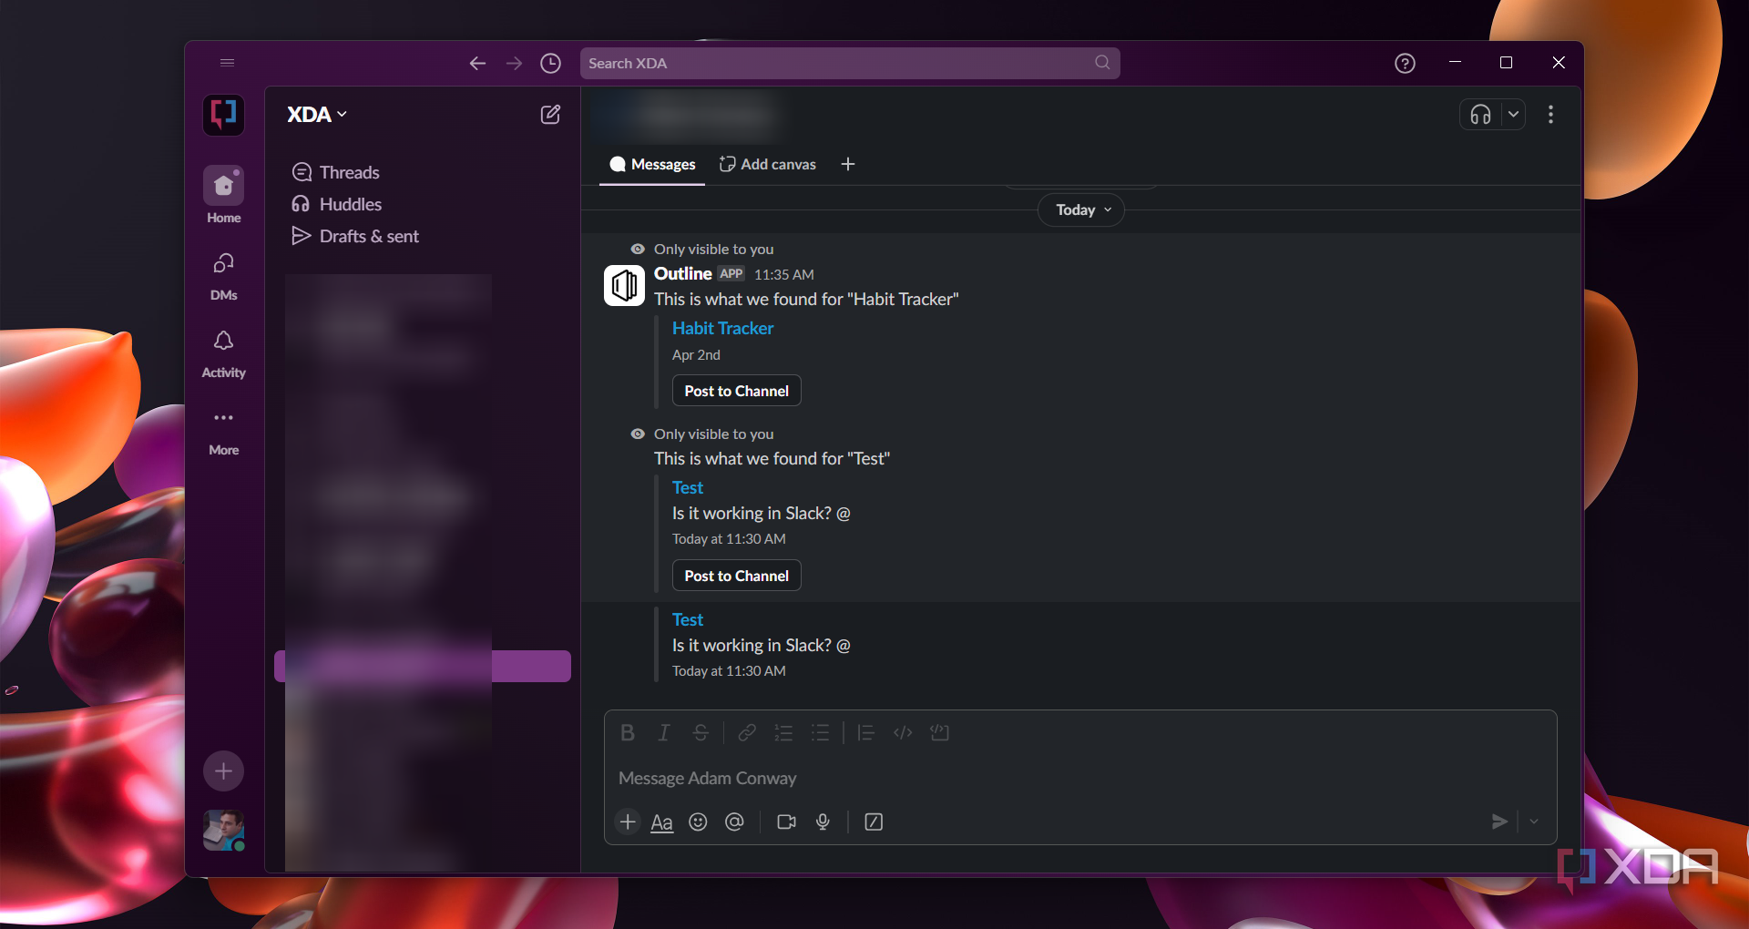Open Threads in the sidebar
This screenshot has width=1749, height=929.
(335, 172)
